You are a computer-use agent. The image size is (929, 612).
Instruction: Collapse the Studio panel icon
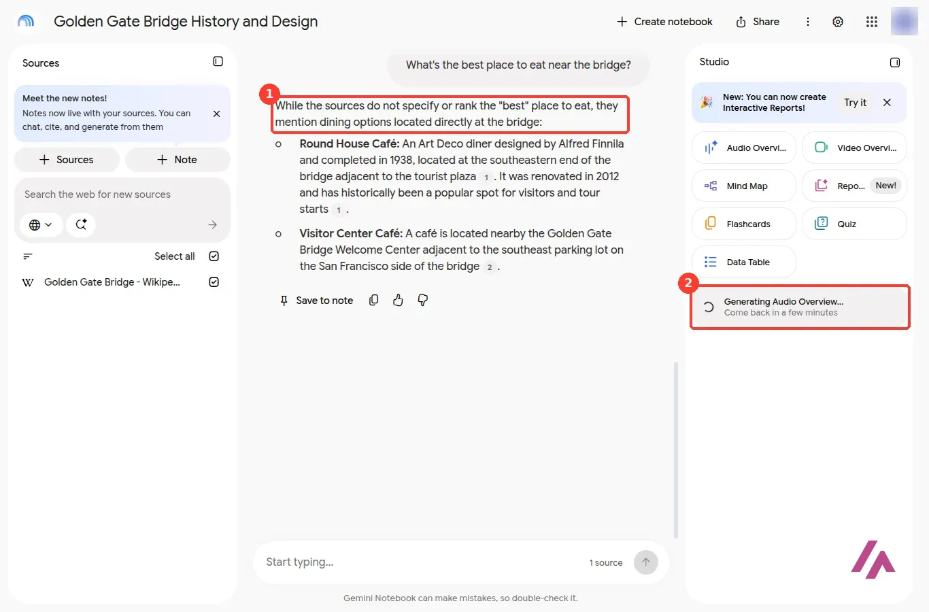pos(895,62)
